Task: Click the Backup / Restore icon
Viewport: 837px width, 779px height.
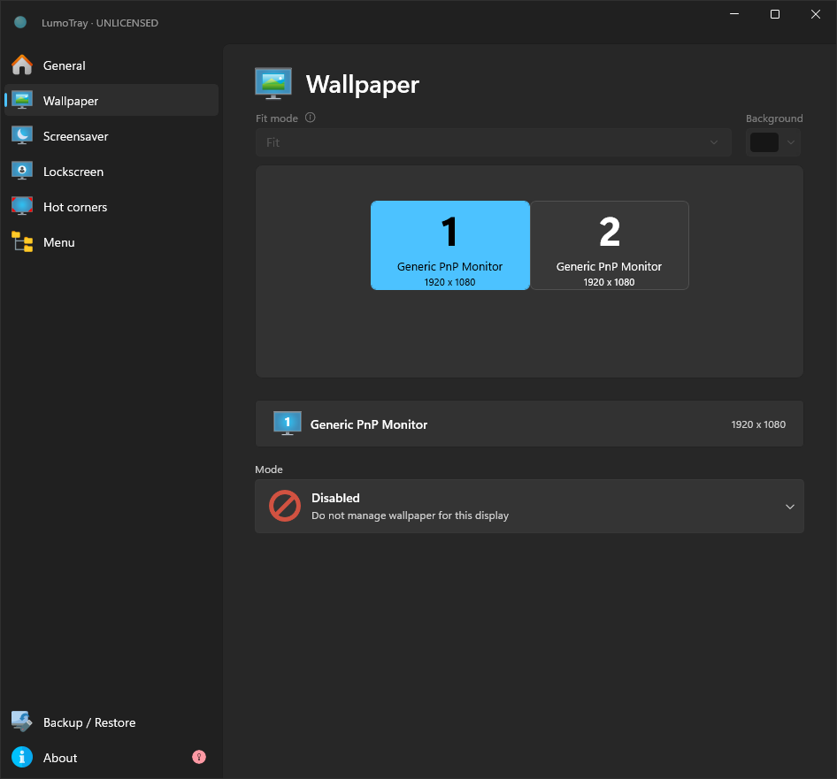Action: 22,722
